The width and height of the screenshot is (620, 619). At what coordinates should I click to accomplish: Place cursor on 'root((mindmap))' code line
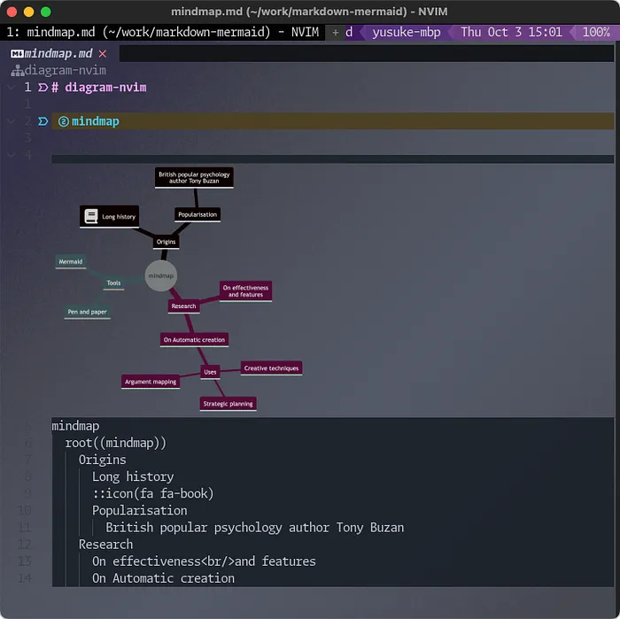(x=116, y=443)
